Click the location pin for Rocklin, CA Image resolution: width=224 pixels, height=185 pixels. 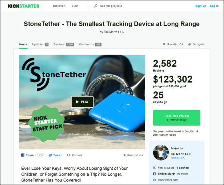(x=164, y=44)
